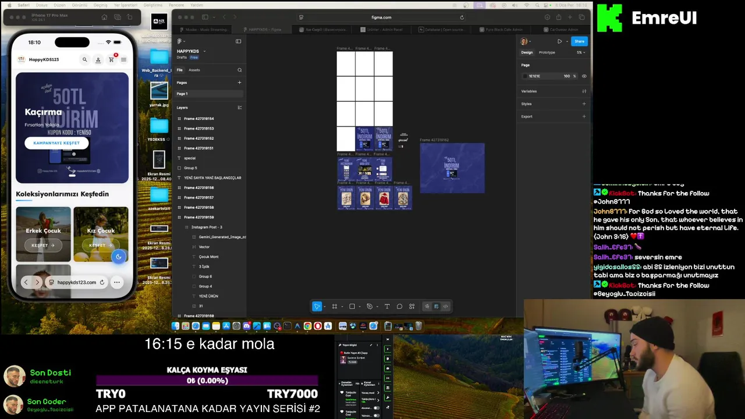Switch to Design mode in Figma toolbar

coord(436,307)
